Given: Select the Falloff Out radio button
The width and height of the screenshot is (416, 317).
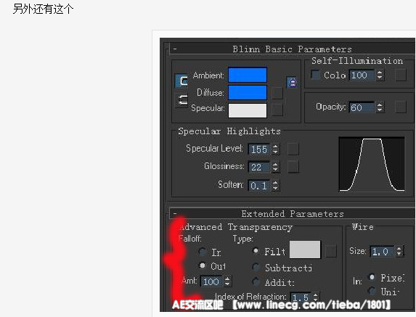Looking at the screenshot, I should coord(203,265).
